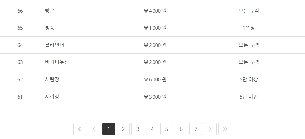Select the 비키니옷장 item name

(57, 62)
